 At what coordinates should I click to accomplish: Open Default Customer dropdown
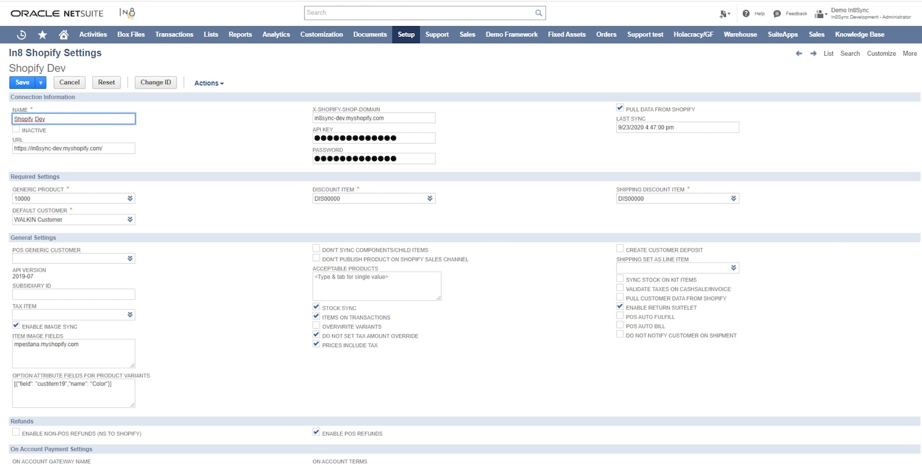tap(130, 220)
